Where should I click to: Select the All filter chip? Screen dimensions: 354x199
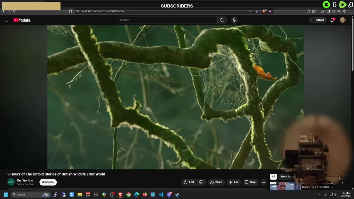(x=273, y=177)
